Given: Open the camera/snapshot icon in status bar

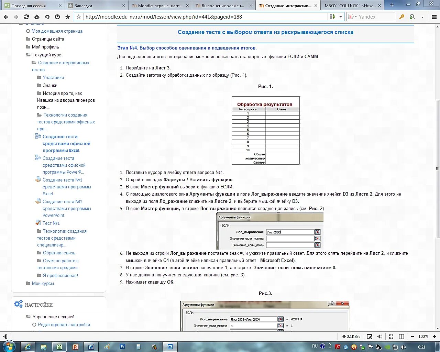Looking at the screenshot, I should click(370, 337).
